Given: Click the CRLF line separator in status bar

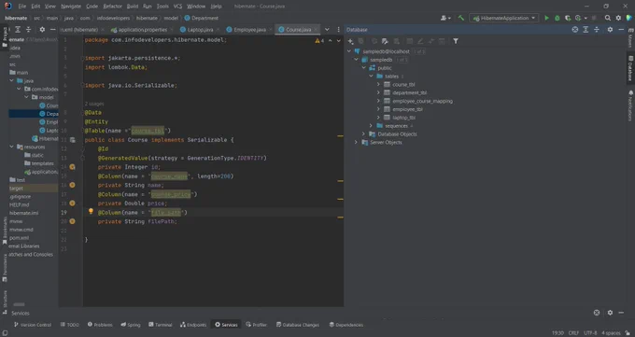Looking at the screenshot, I should tap(573, 333).
